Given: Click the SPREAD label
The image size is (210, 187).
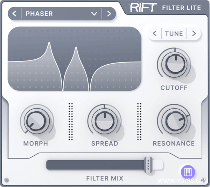Looking at the screenshot, I should (x=105, y=143).
